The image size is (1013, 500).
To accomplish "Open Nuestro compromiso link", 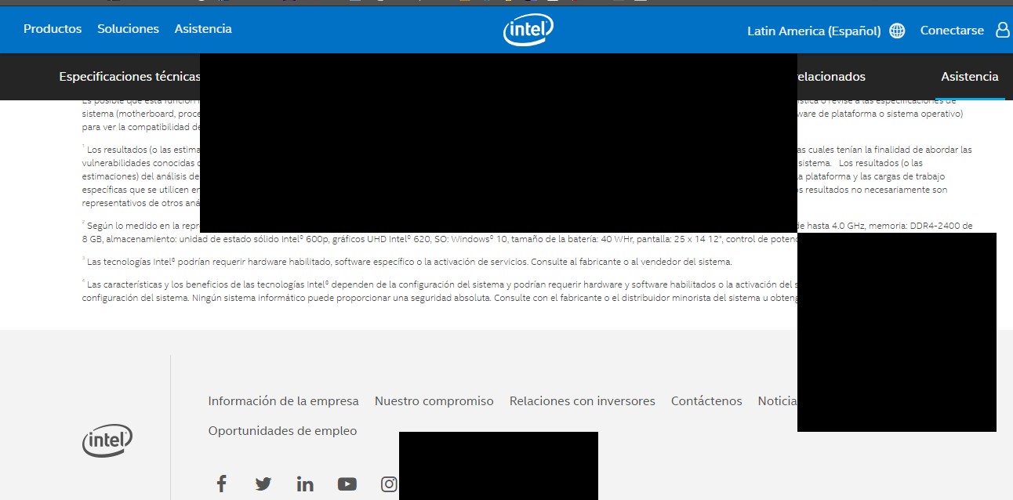I will point(434,401).
